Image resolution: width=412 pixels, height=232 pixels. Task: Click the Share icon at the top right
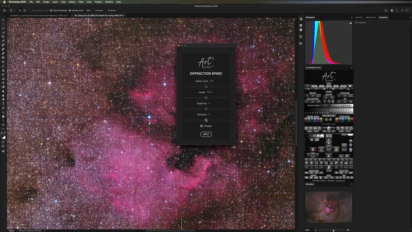pyautogui.click(x=386, y=10)
